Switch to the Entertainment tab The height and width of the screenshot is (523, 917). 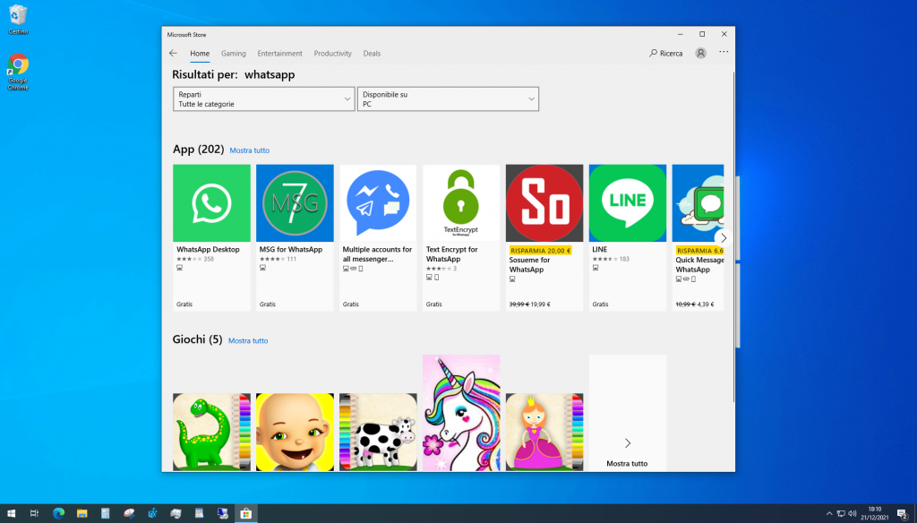tap(279, 54)
